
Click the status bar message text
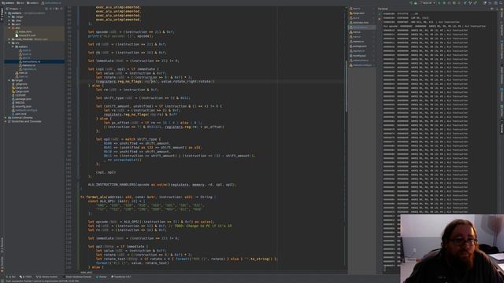pos(42,281)
